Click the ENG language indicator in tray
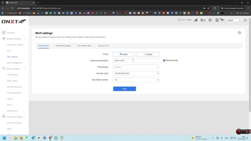This screenshot has width=251, height=141. tap(227, 138)
